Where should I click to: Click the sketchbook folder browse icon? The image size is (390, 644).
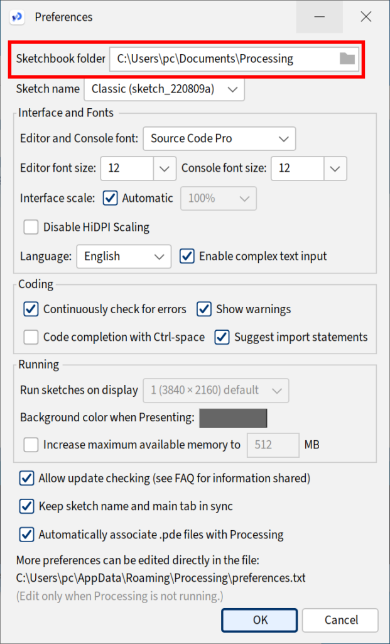click(x=347, y=58)
